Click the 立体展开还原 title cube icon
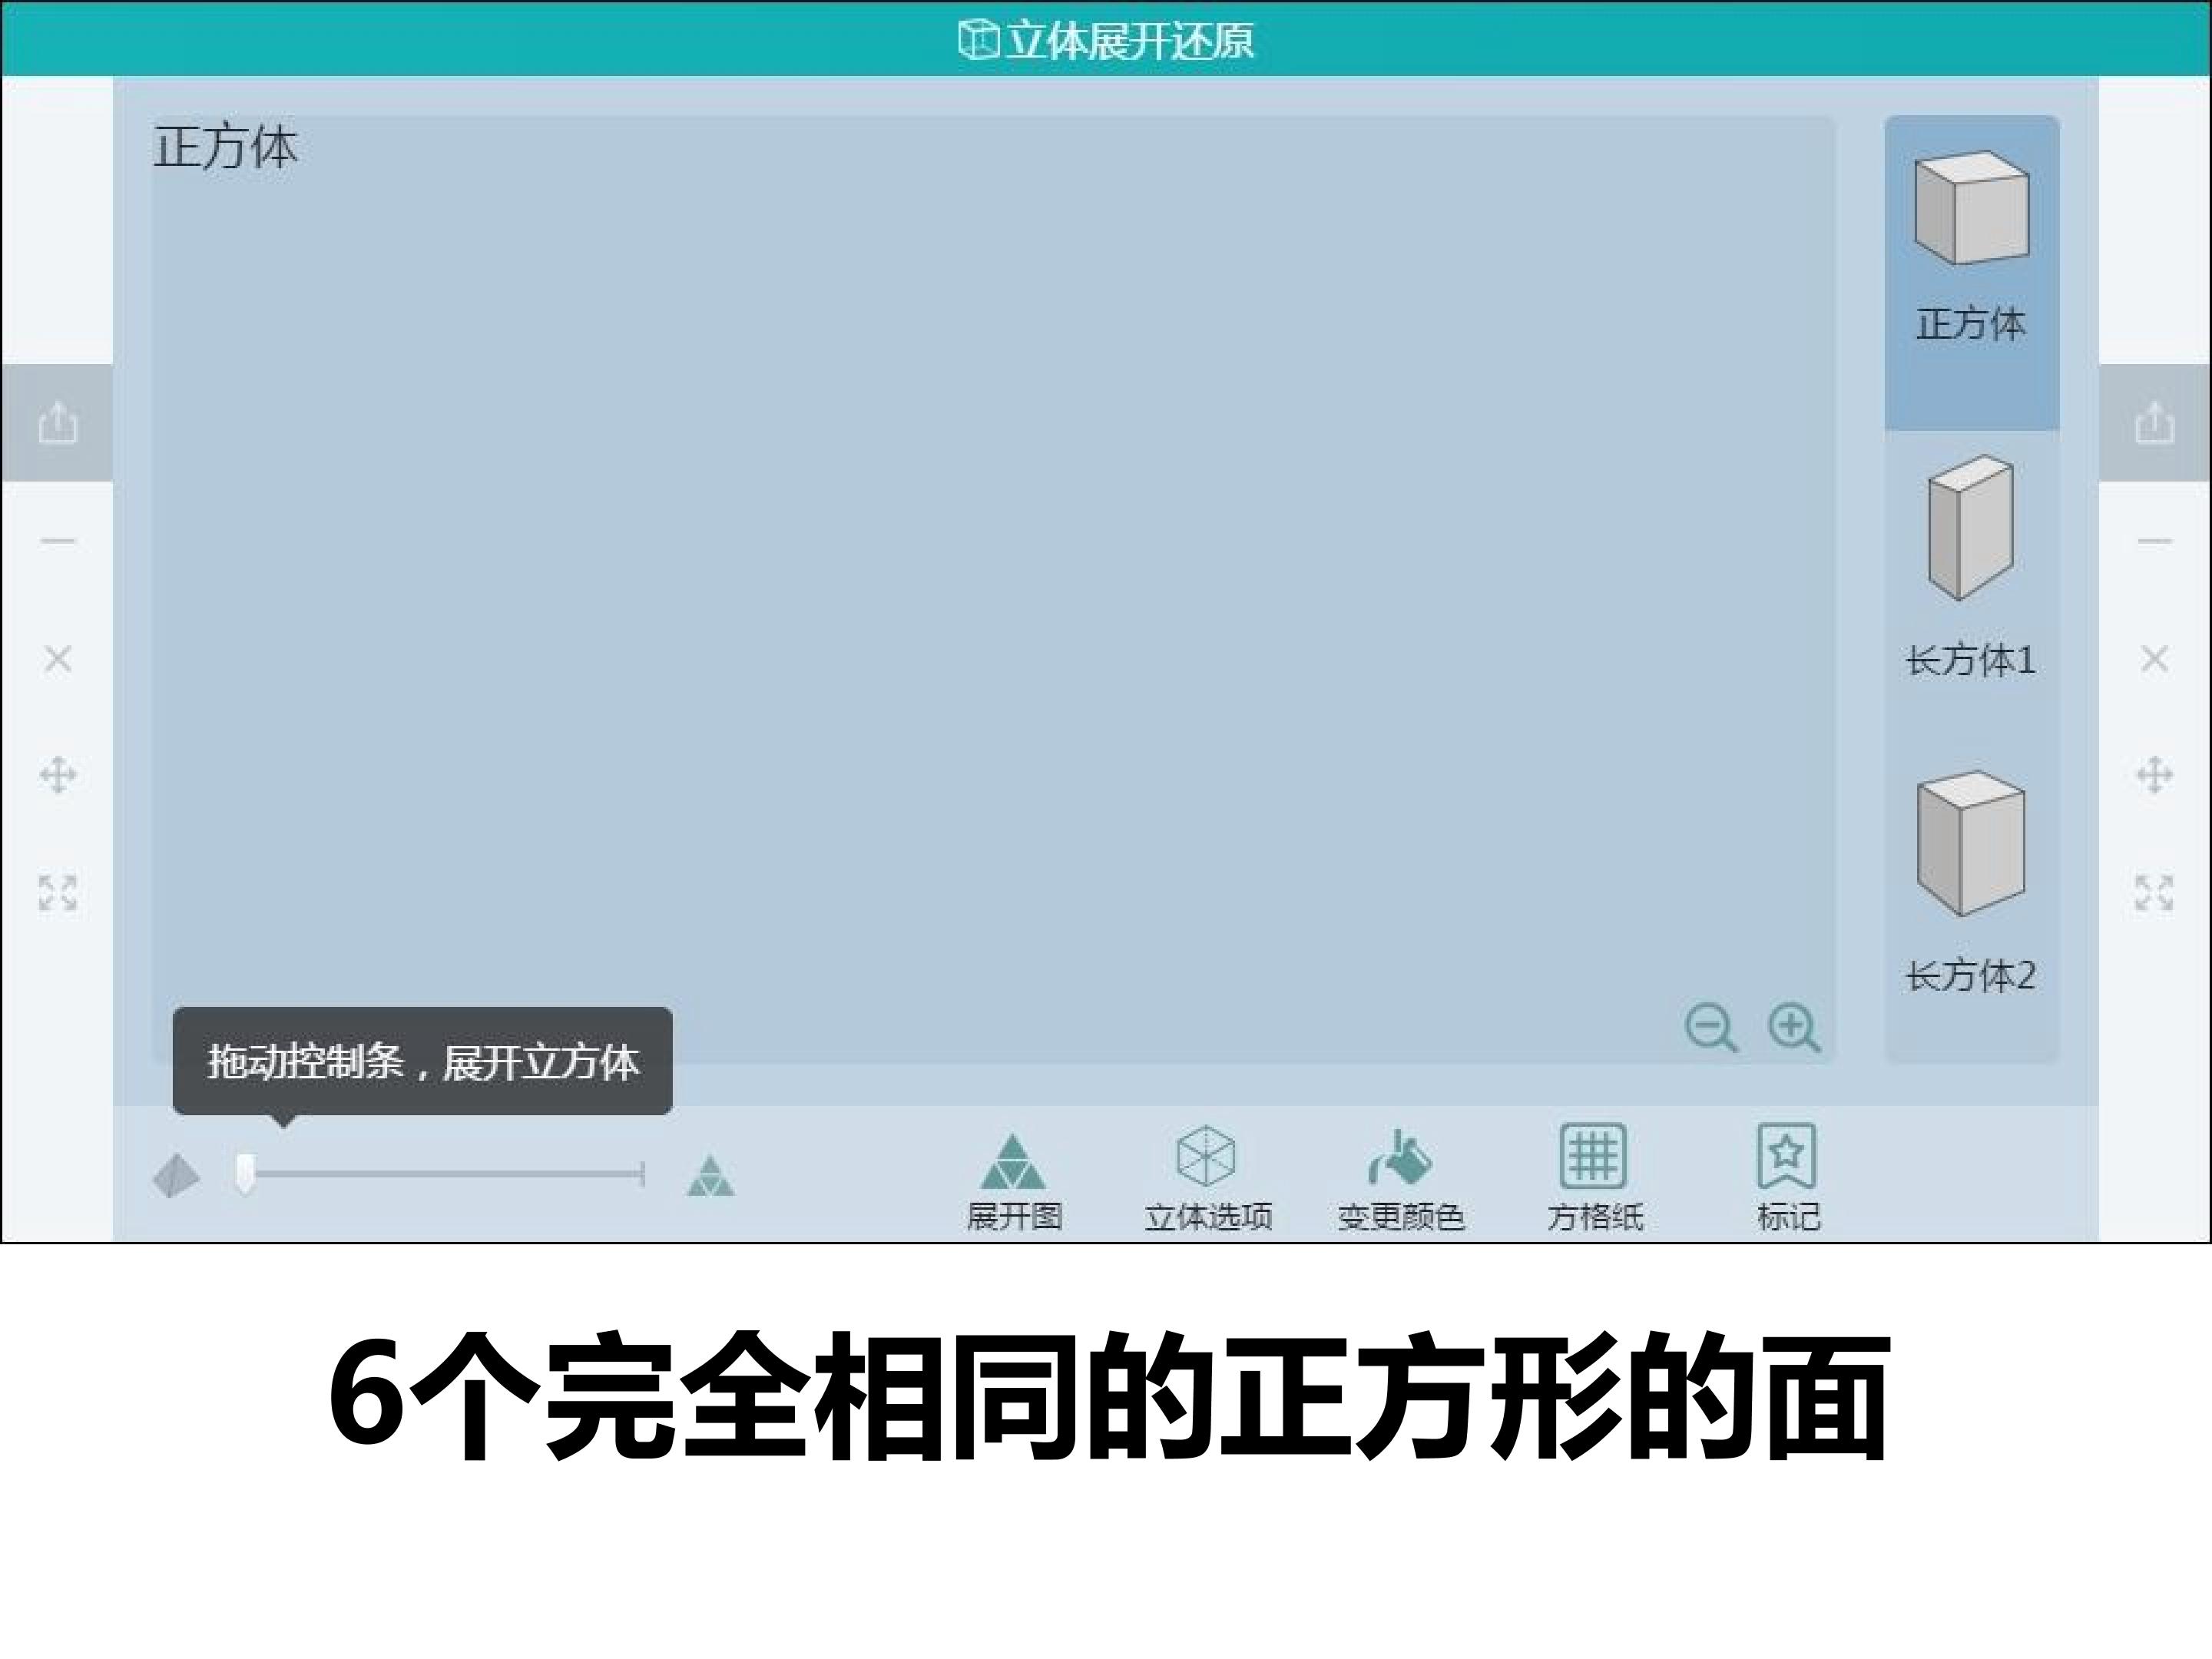This screenshot has width=2212, height=1659. click(x=978, y=40)
